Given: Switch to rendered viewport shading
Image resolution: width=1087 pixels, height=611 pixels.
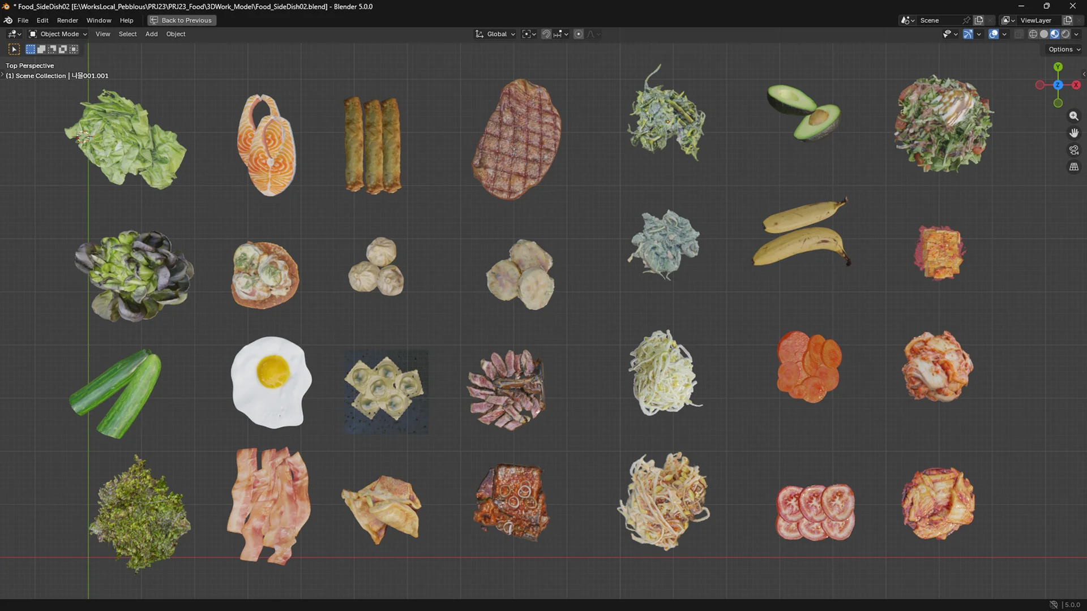Looking at the screenshot, I should tap(1065, 34).
